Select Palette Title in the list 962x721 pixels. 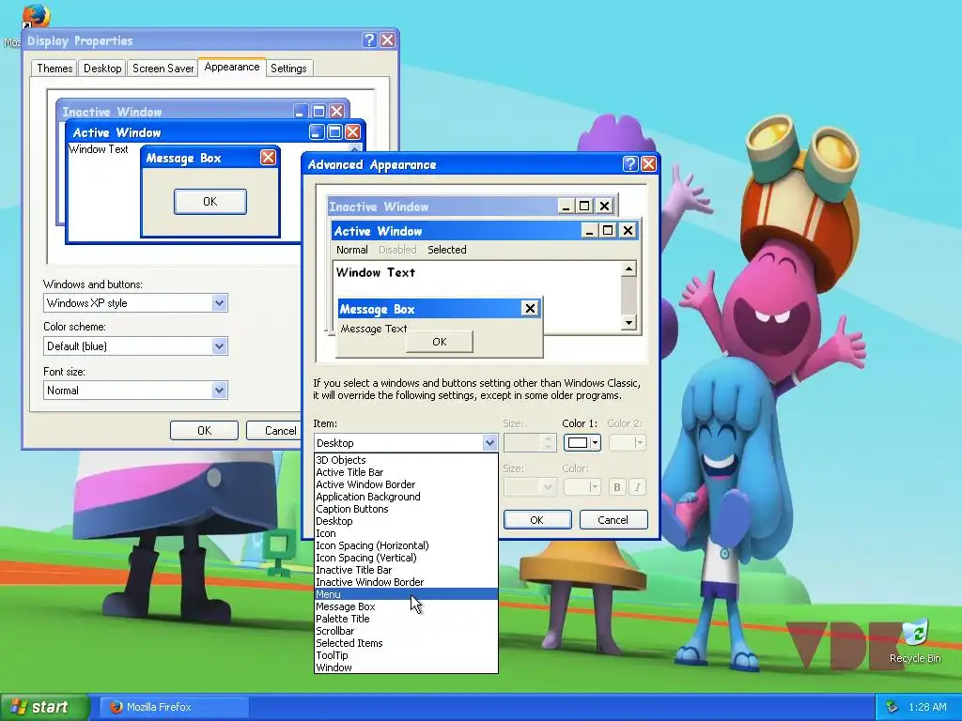(x=406, y=619)
